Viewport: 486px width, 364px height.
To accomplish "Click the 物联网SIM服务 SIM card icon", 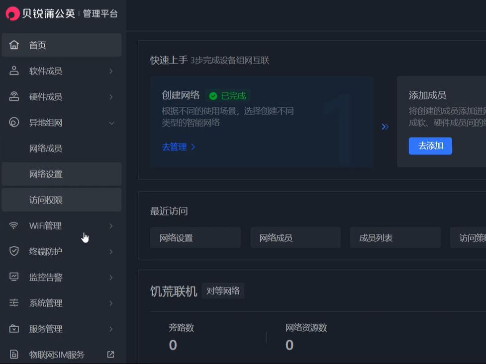I will point(14,354).
